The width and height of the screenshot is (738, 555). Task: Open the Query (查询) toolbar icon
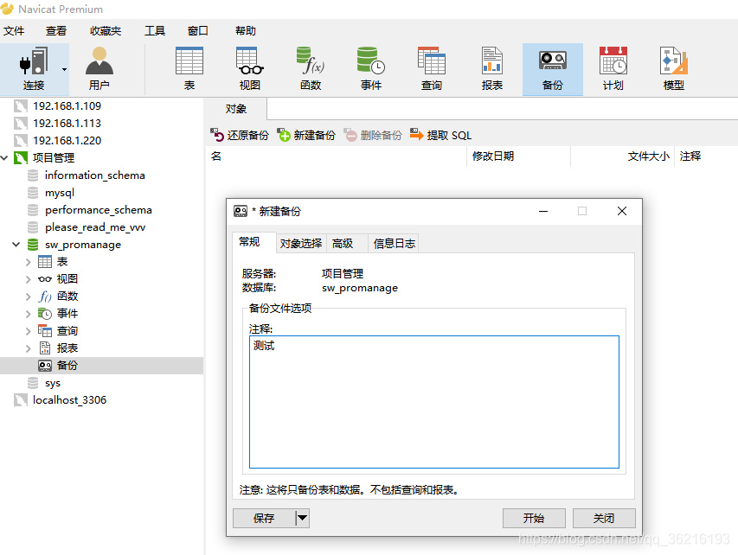pos(431,69)
